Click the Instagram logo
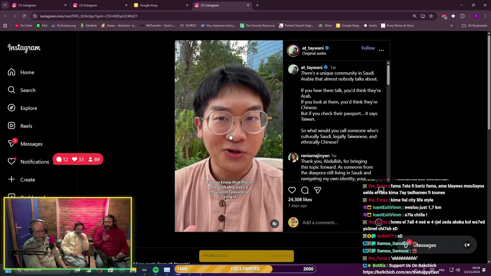491x276 pixels. tap(24, 48)
